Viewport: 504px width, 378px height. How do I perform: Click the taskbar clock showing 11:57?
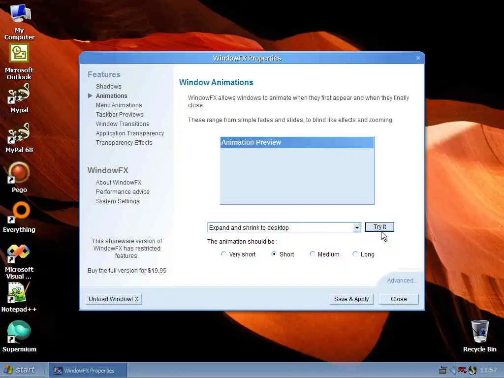tap(489, 370)
